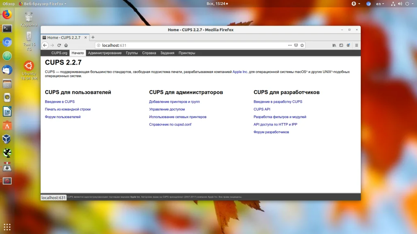The image size is (417, 234).
Task: Open Введение в CUPS link
Action: click(60, 102)
